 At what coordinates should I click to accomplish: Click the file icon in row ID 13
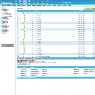coord(23,56)
